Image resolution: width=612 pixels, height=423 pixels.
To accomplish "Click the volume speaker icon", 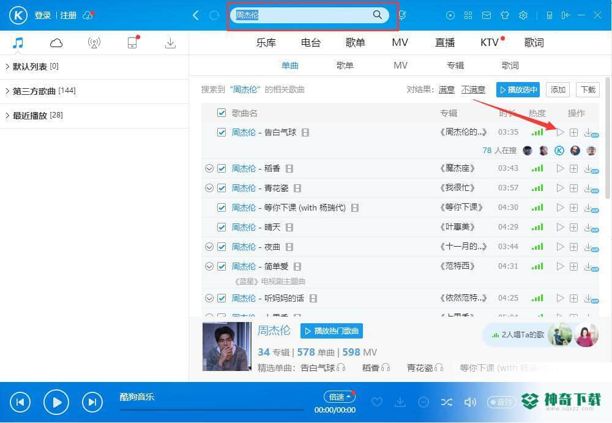I will tap(470, 402).
